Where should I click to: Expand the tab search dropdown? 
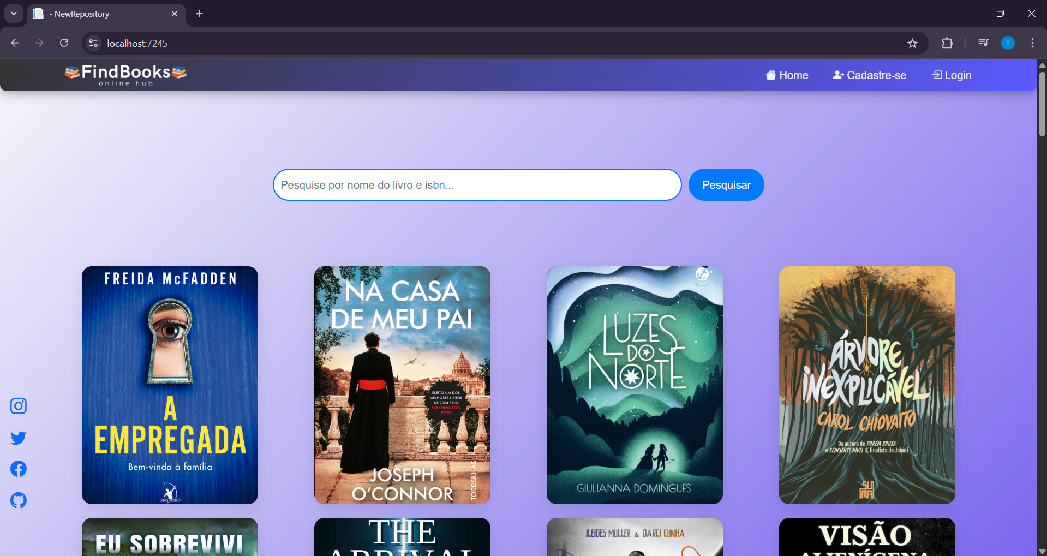click(x=14, y=14)
